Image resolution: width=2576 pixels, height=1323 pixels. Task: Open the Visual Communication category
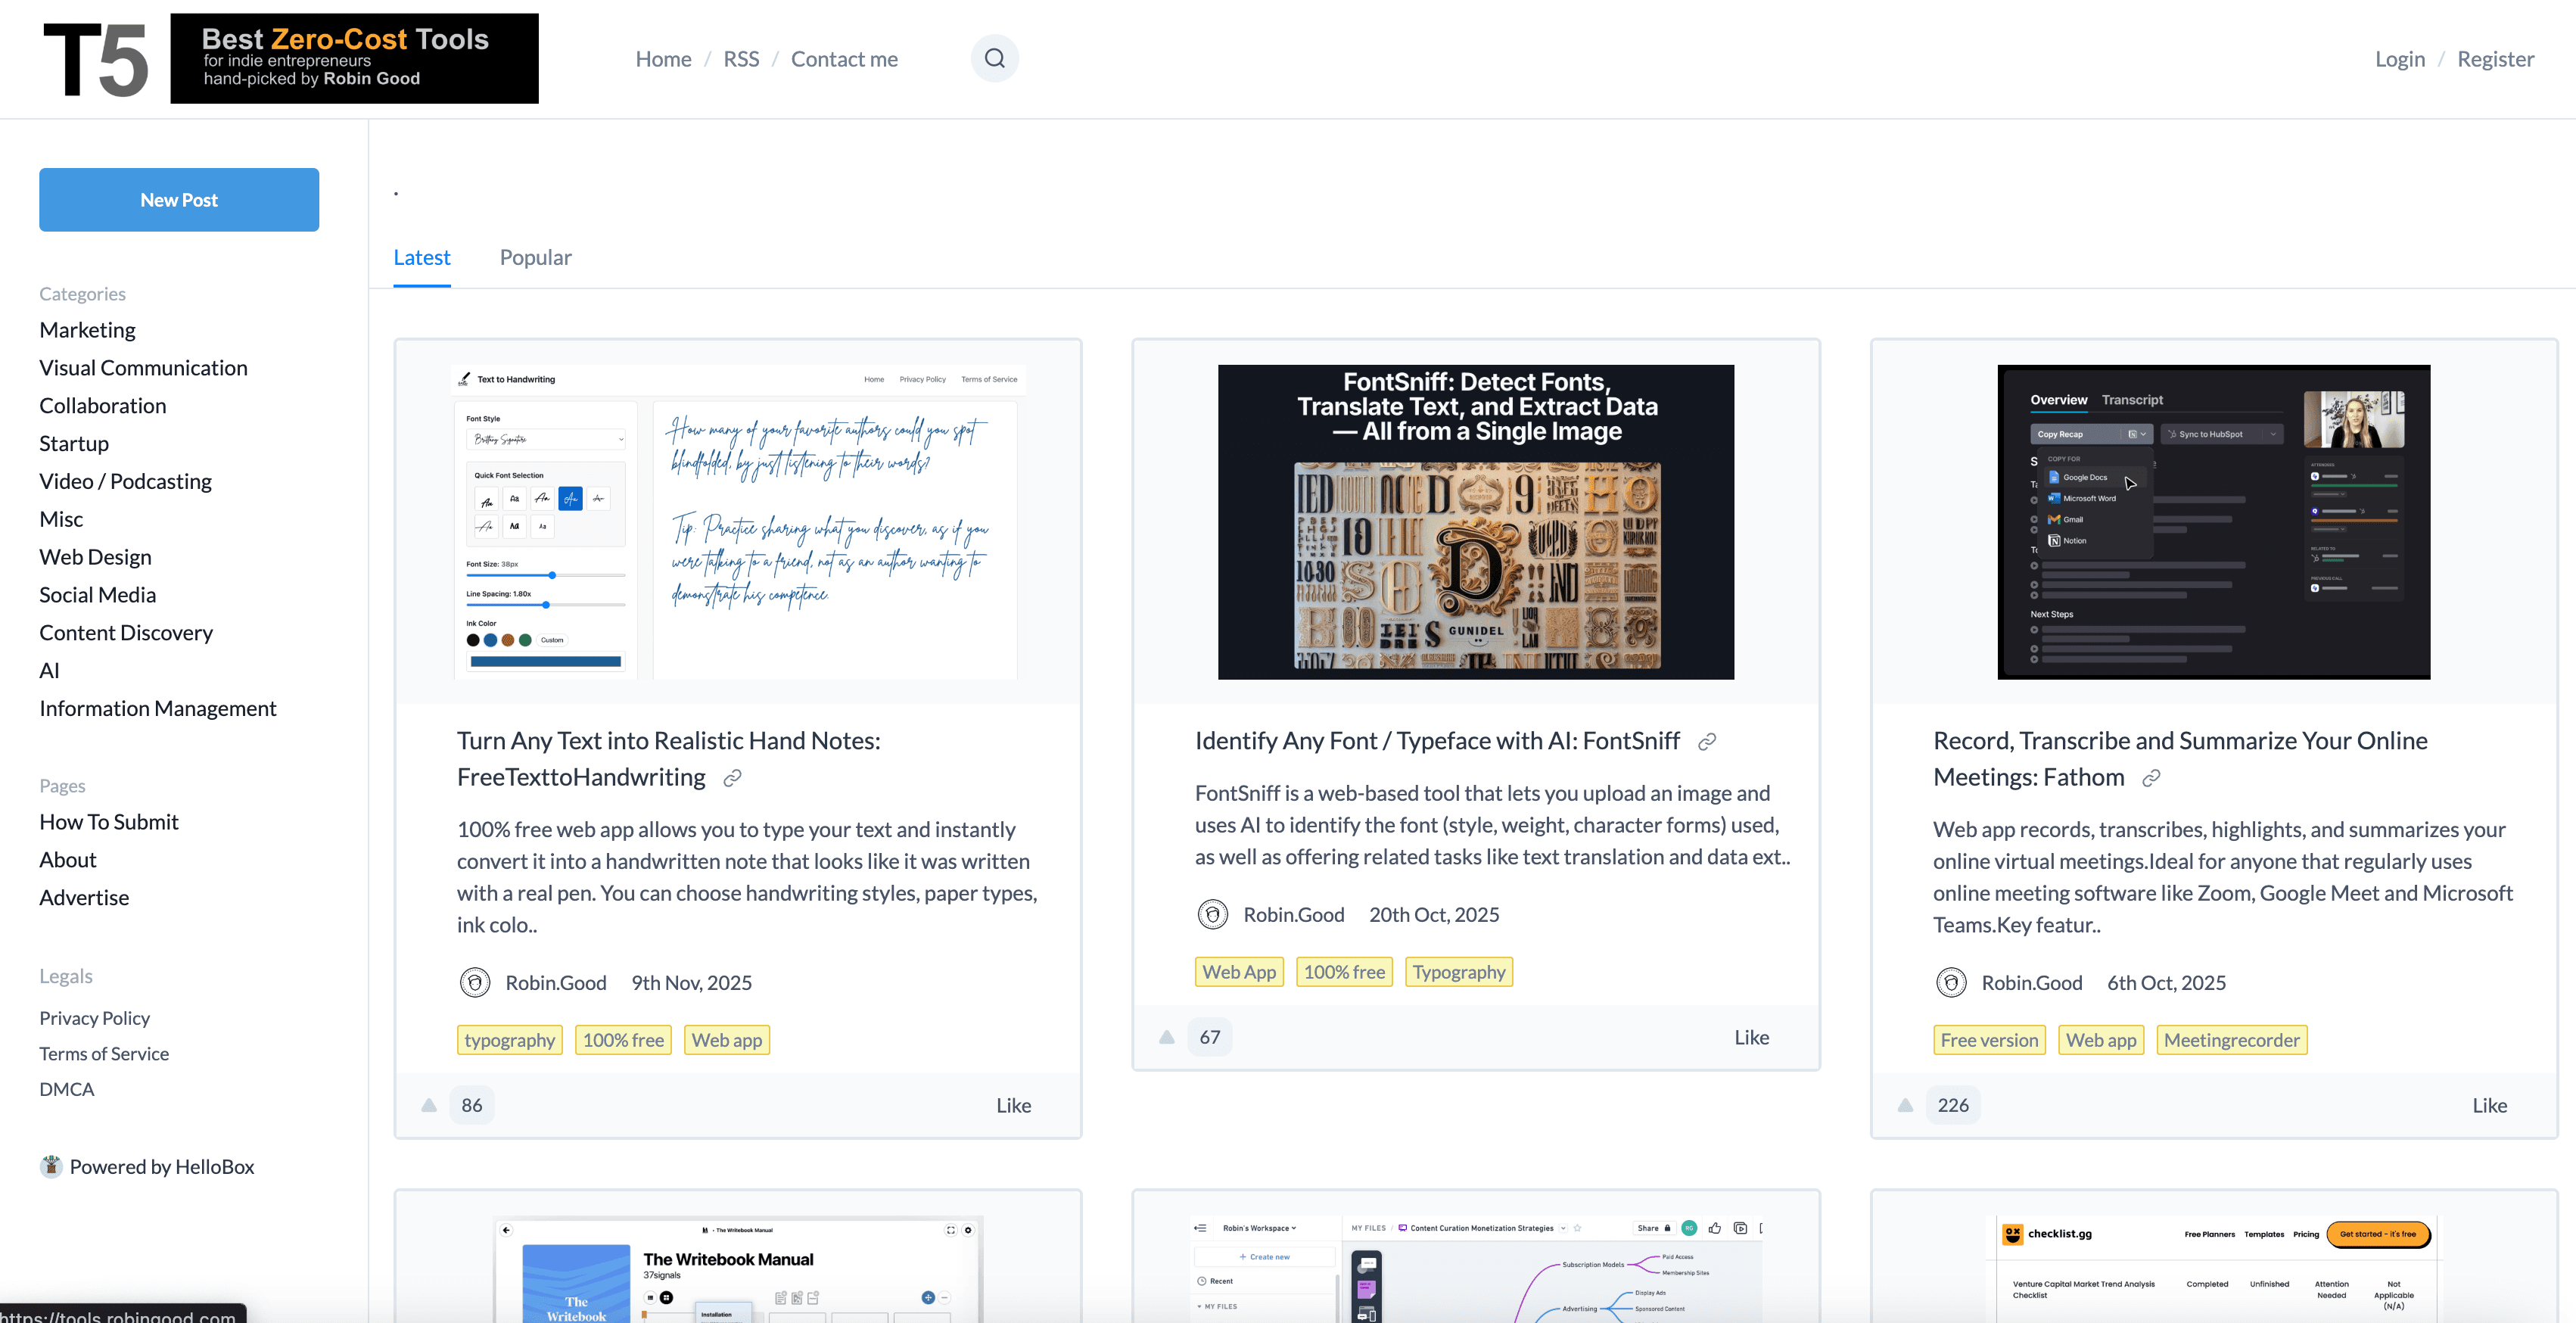143,368
